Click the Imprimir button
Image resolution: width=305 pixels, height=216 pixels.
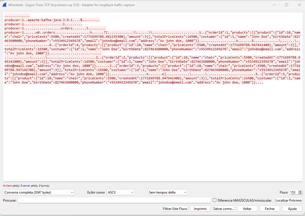200,209
